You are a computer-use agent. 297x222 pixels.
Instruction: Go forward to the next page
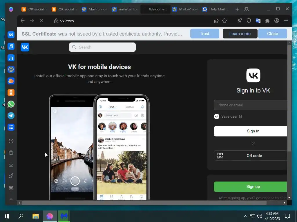tap(32, 21)
